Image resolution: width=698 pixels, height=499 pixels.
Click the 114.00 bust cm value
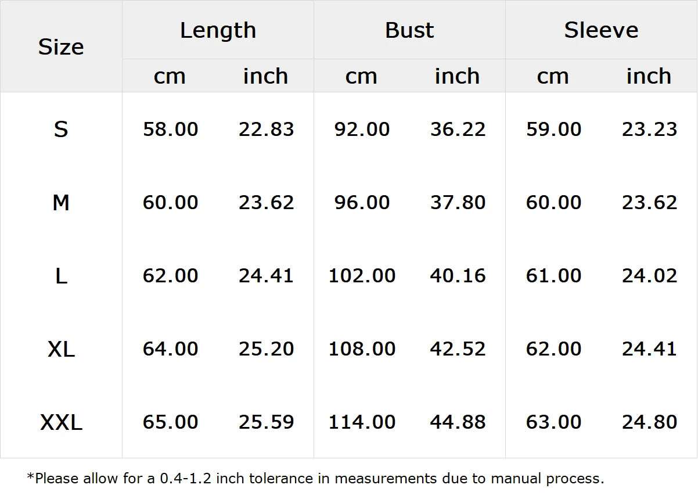(x=362, y=422)
